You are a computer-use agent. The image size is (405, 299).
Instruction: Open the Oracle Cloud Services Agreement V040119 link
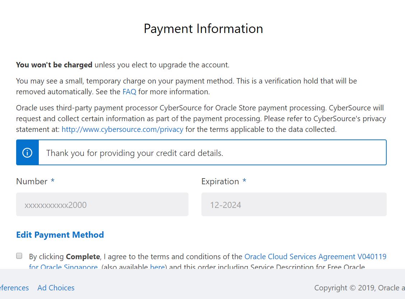click(315, 256)
